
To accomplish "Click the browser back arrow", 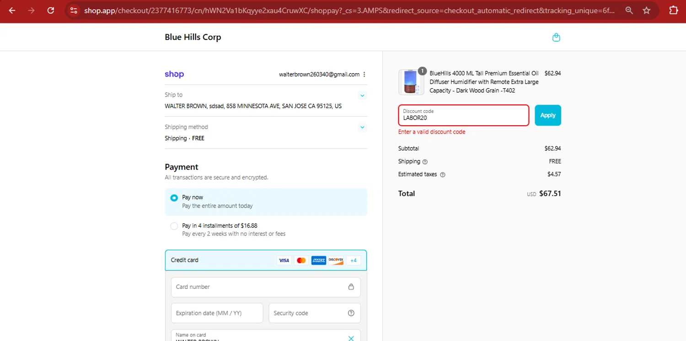I will tap(12, 10).
